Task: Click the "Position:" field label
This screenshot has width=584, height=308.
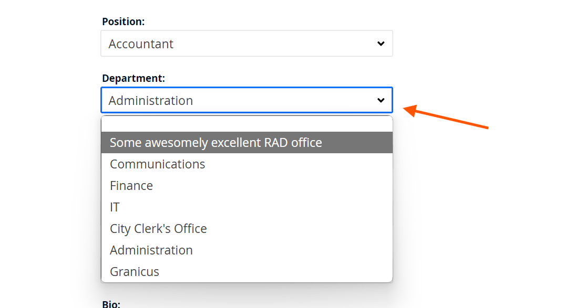Action: point(124,22)
